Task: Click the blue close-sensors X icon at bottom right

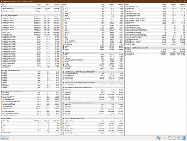Action: [184, 138]
